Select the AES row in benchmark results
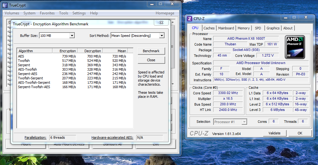This screenshot has height=165, width=318. click(72, 56)
